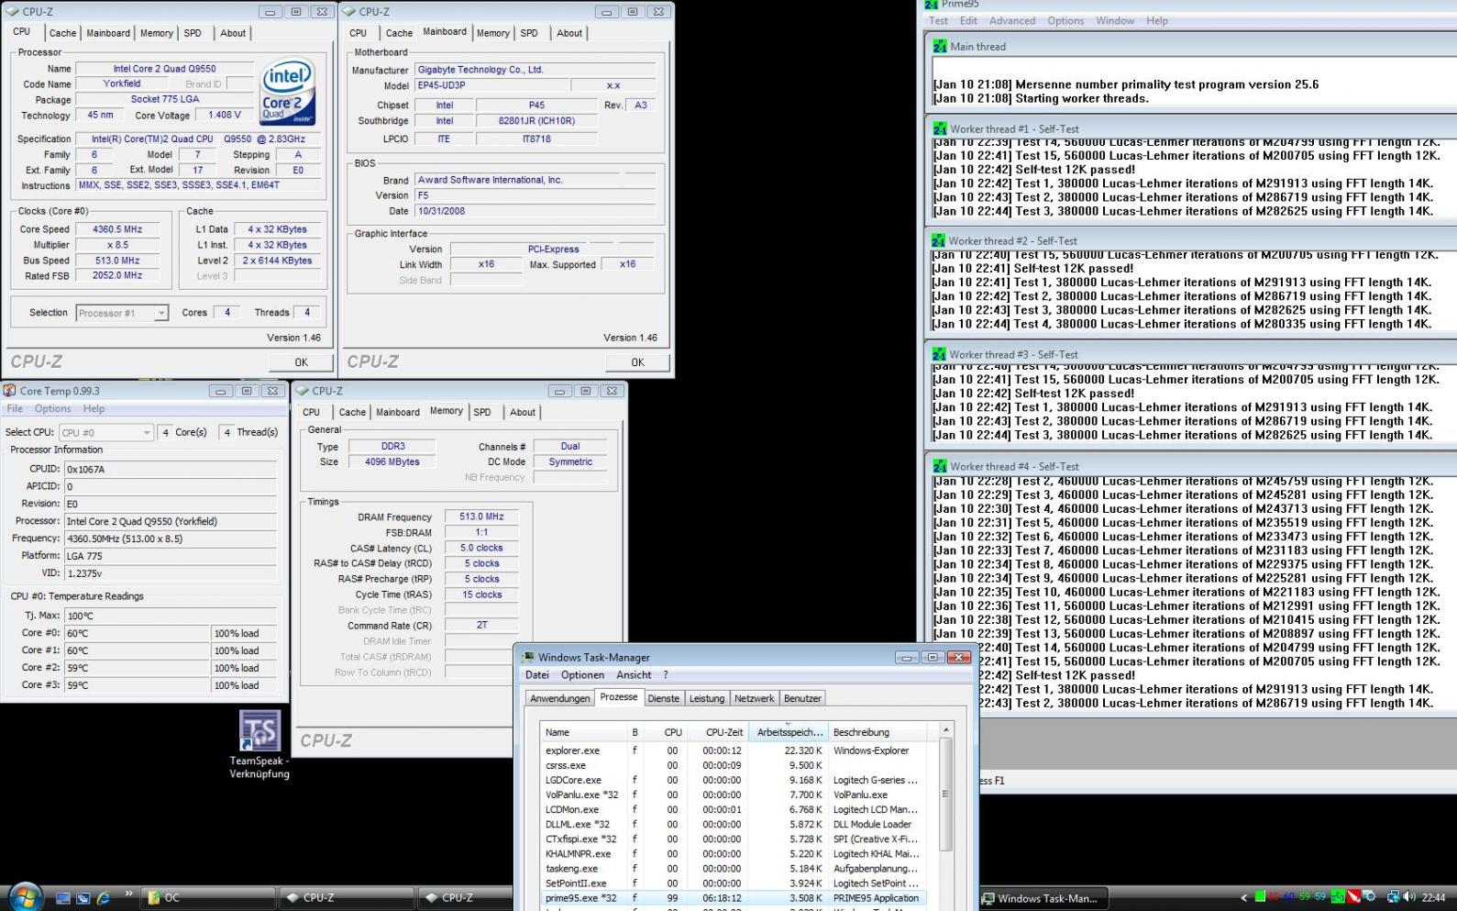This screenshot has width=1457, height=911.
Task: Click the CPU-Z memory window title icon
Action: [302, 391]
